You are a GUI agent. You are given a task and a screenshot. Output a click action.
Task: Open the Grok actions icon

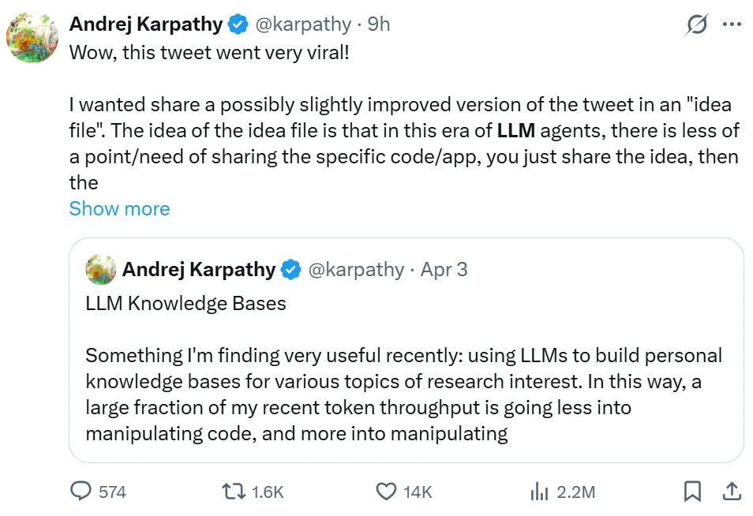pos(695,24)
